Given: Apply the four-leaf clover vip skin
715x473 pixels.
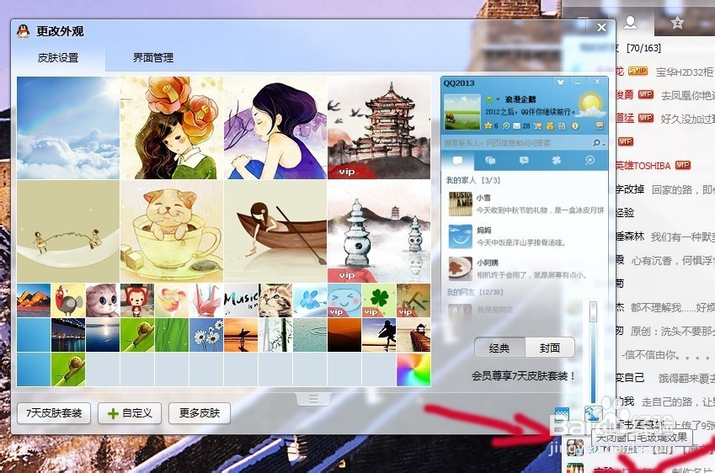Looking at the screenshot, I should point(379,300).
